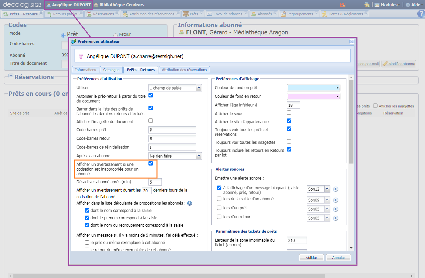The image size is (425, 278).
Task: Click the 'Code-barres prêt' input field
Action: point(172,130)
